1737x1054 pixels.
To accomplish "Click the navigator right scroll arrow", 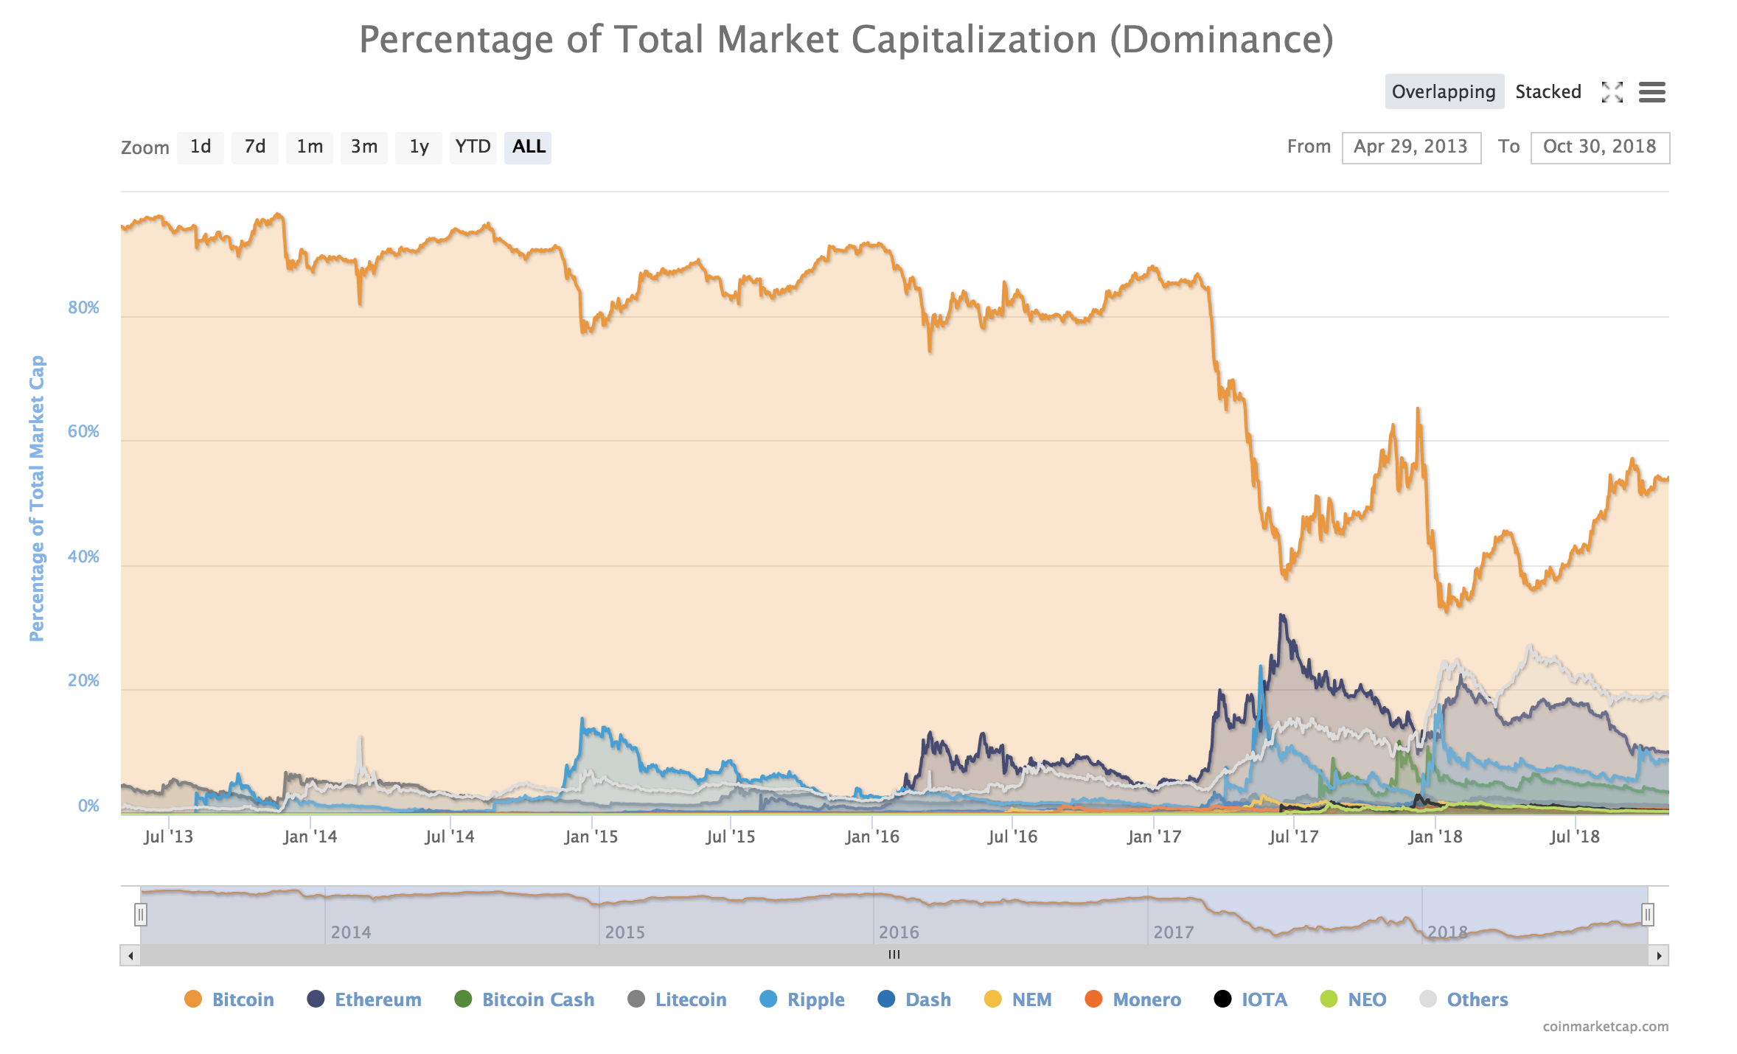I will pos(1659,955).
